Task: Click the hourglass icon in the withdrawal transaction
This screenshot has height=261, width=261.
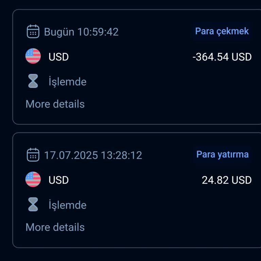Action: (33, 82)
